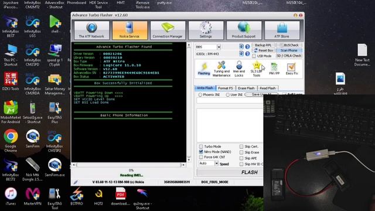Open Nck Mtk Dongle desktop icon
This screenshot has width=375, height=211.
point(33,169)
